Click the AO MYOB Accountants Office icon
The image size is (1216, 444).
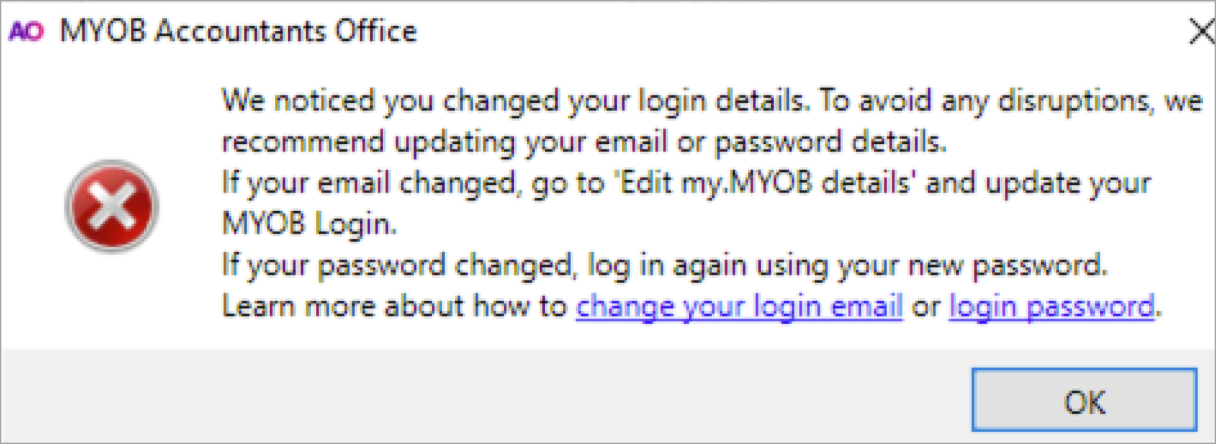pos(29,30)
